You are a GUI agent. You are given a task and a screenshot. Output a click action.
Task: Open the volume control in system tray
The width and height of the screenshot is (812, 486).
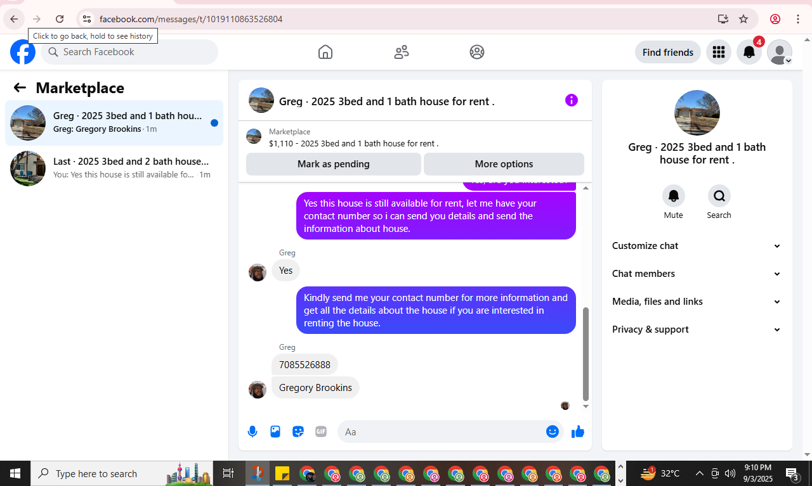[730, 473]
